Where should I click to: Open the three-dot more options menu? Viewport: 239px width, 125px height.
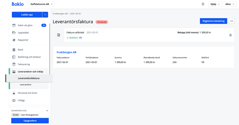(231, 21)
